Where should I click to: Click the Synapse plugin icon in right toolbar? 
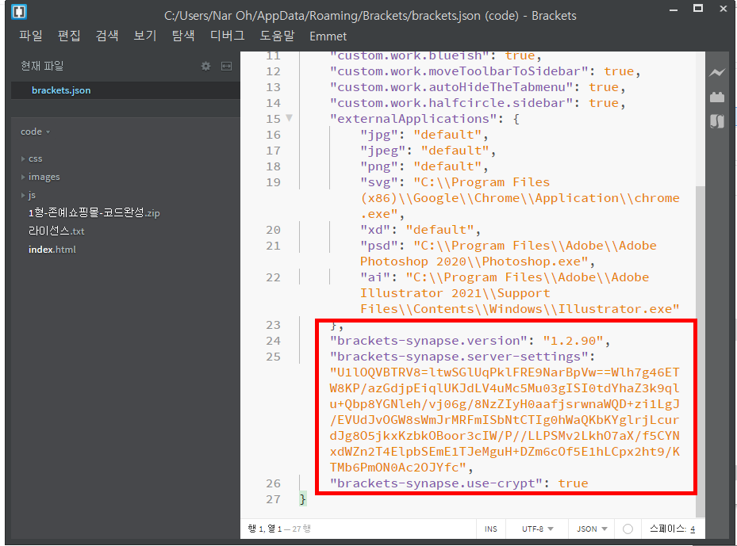[x=717, y=121]
